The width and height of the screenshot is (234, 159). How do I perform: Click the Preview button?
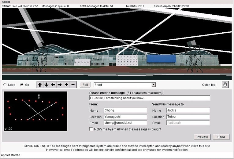(202, 137)
